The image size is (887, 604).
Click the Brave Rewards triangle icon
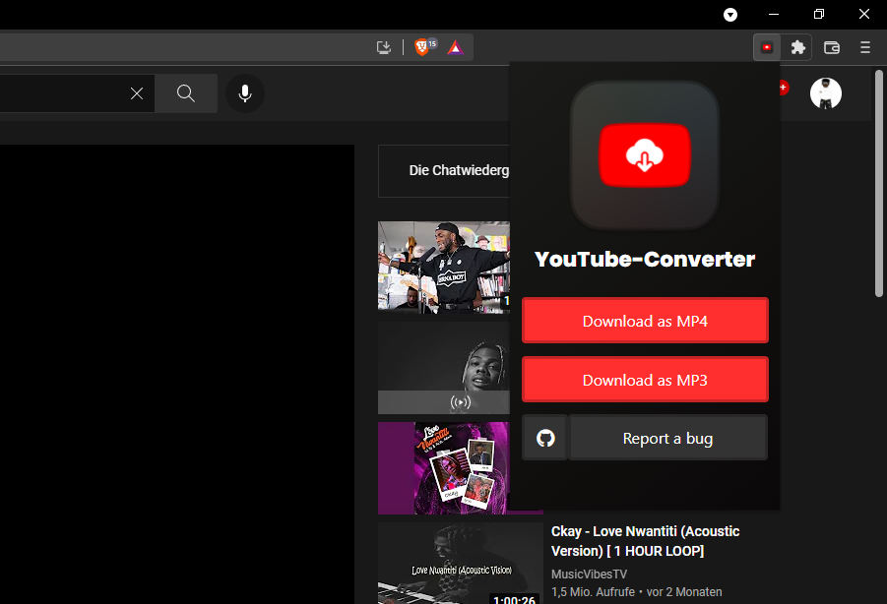pyautogui.click(x=456, y=47)
